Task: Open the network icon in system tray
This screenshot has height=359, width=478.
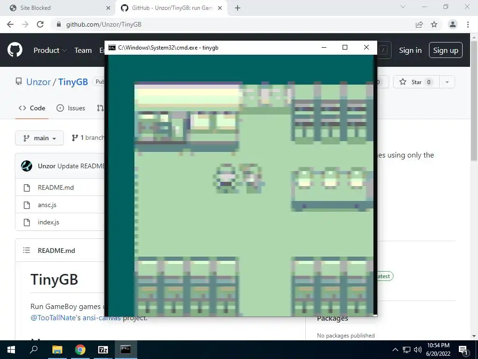Action: pos(407,350)
